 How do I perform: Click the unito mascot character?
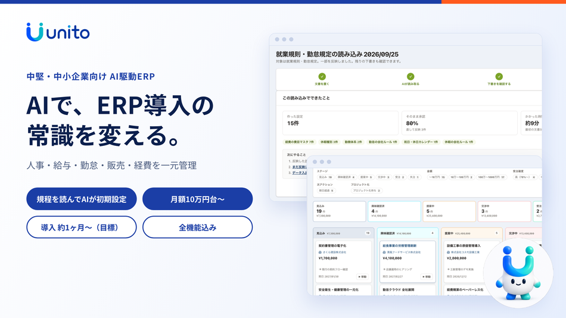pyautogui.click(x=518, y=273)
